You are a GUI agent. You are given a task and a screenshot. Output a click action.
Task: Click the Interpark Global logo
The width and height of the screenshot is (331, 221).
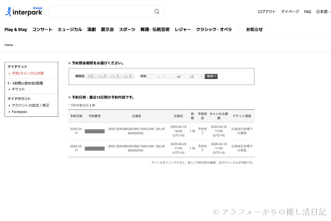[x=24, y=11]
